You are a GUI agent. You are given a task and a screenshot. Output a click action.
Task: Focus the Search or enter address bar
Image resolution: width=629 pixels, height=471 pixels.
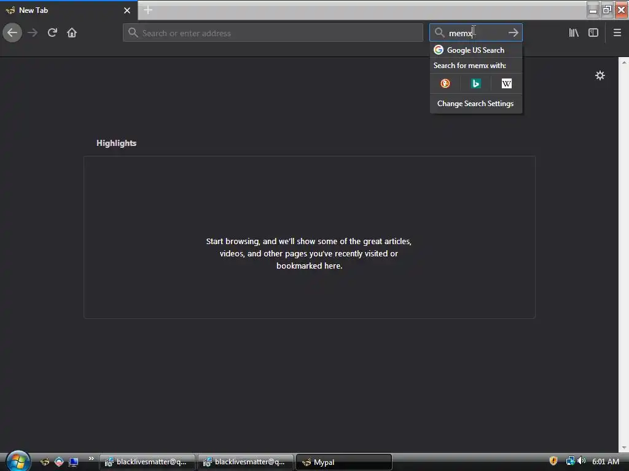(273, 33)
